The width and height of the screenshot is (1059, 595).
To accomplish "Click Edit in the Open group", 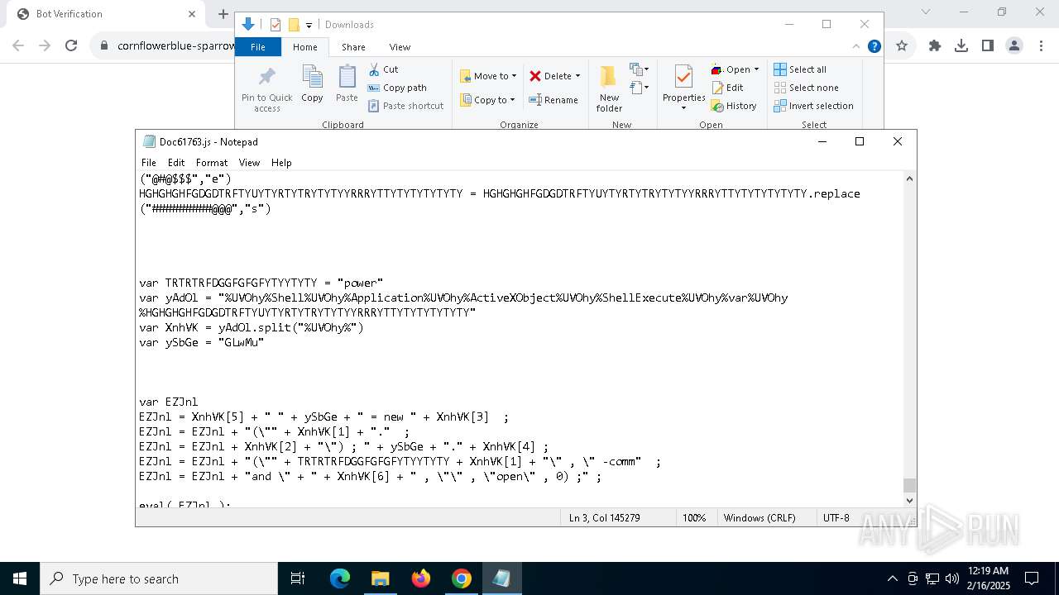I will (x=728, y=88).
